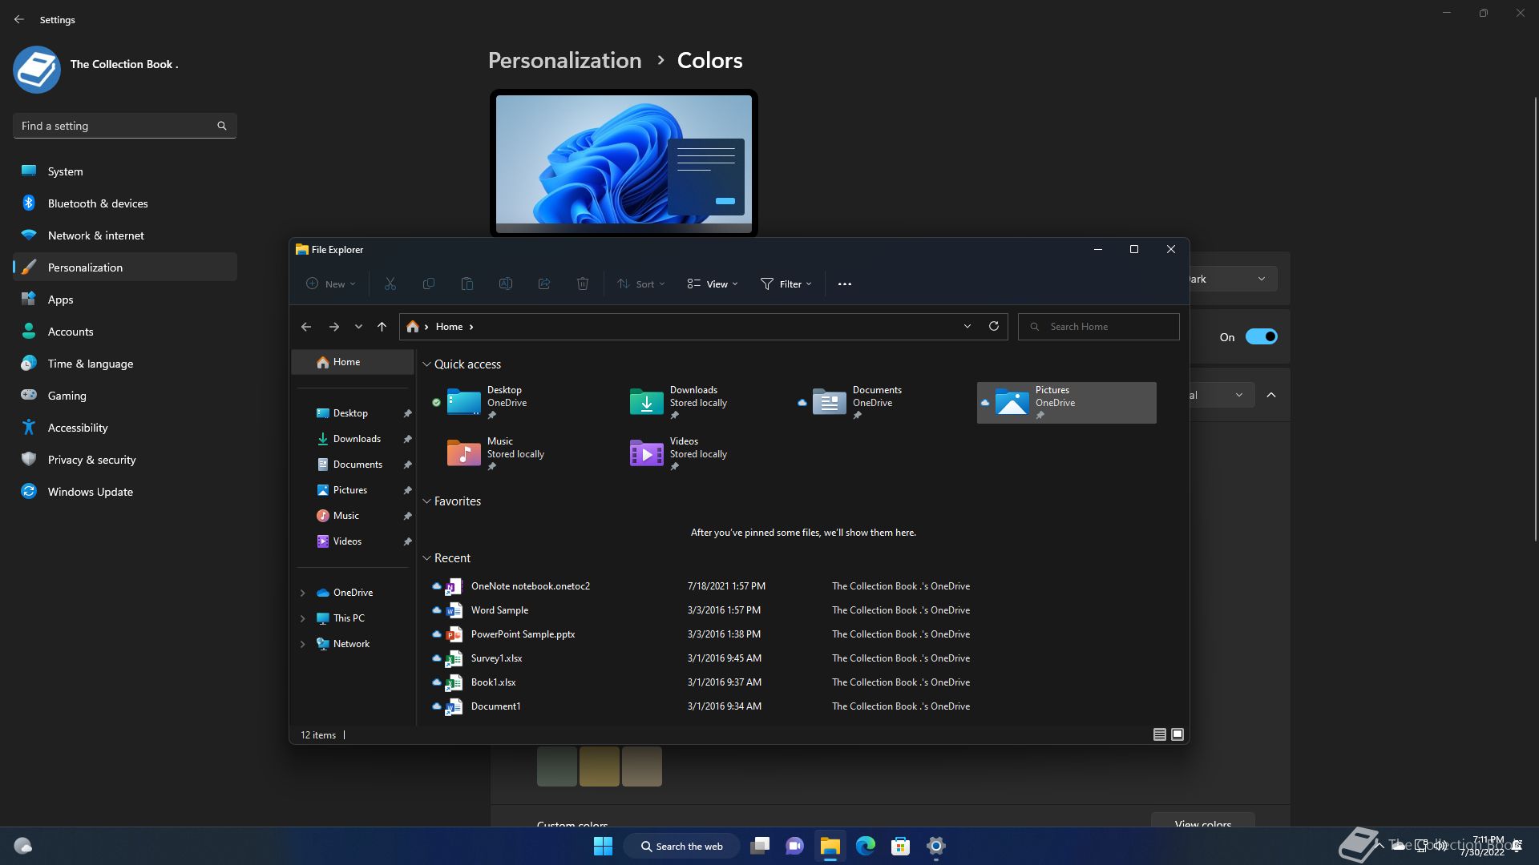
Task: Click the Up one level arrow
Action: [382, 327]
